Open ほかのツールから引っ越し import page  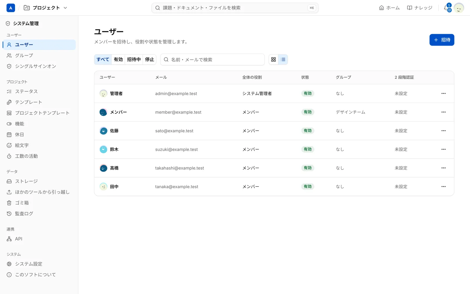[39, 192]
